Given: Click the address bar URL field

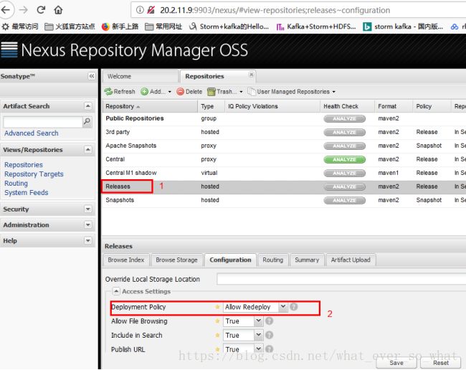Looking at the screenshot, I should pyautogui.click(x=299, y=10).
